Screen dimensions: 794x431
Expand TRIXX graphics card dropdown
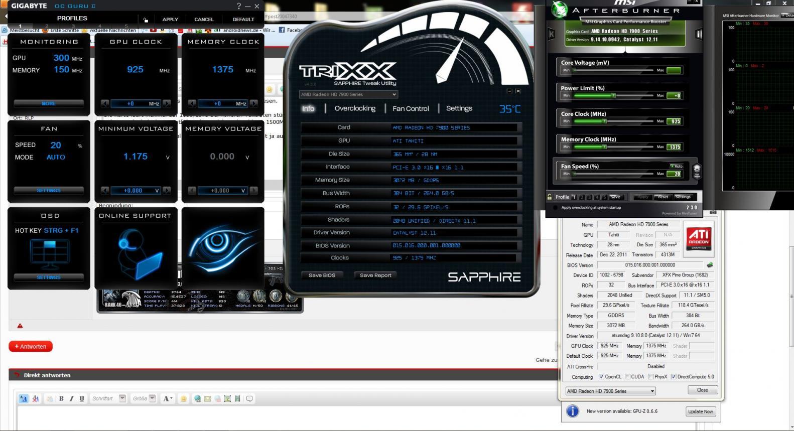coord(348,94)
